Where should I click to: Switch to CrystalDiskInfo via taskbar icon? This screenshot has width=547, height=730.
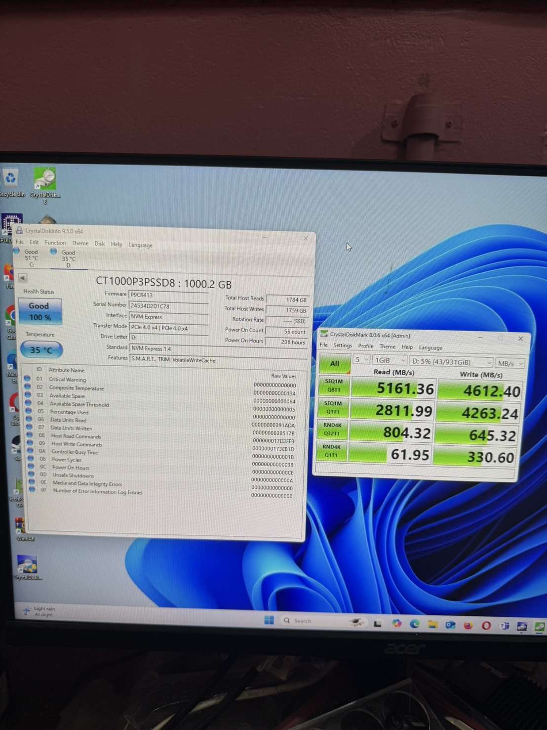click(x=522, y=627)
